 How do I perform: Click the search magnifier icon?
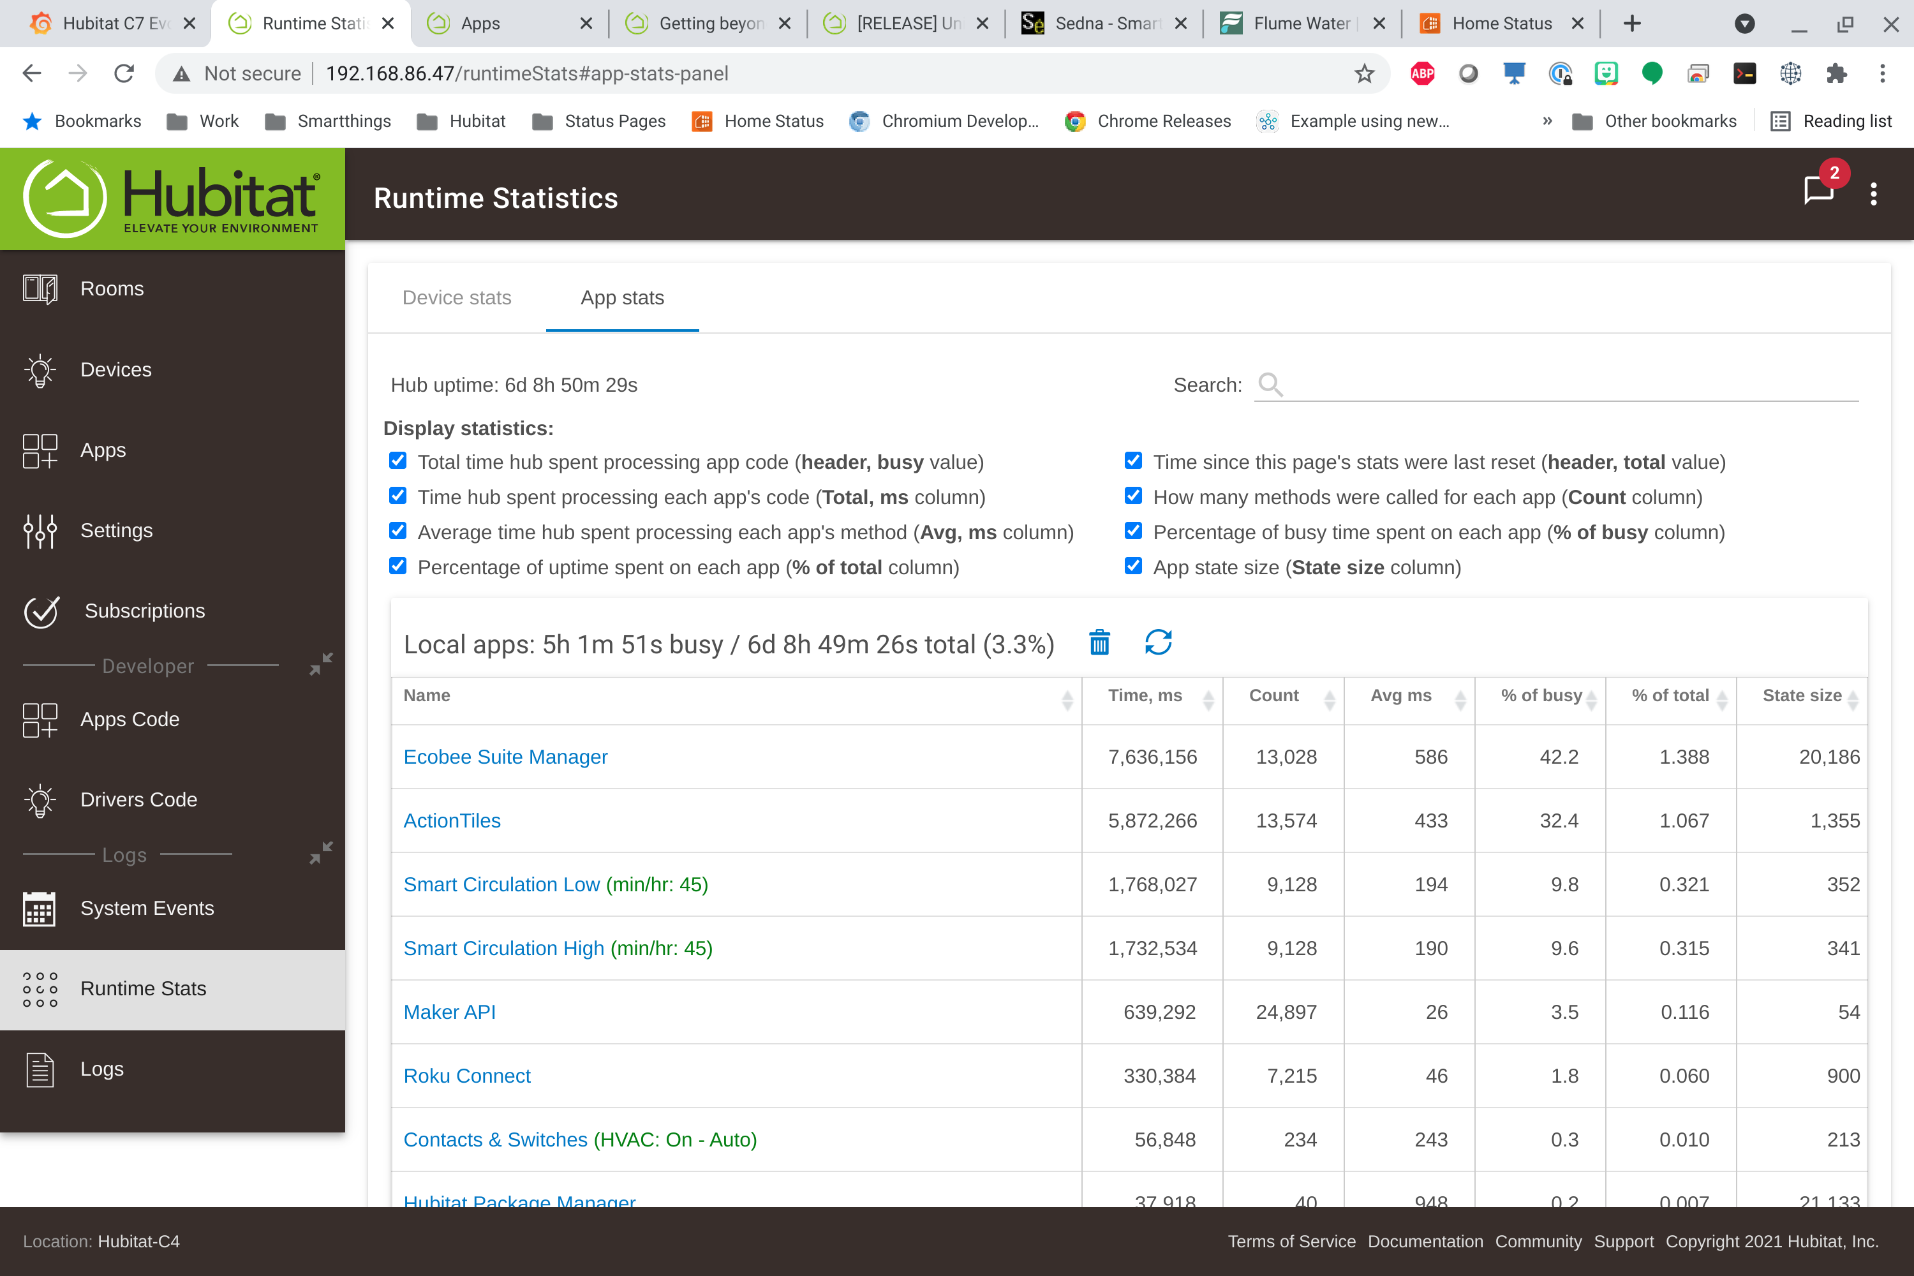1270,385
